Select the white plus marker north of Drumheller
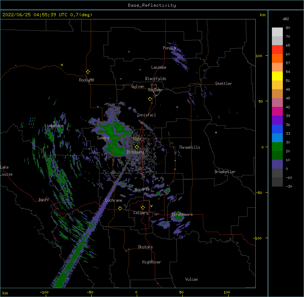This screenshot has height=297, width=304. coord(216,132)
